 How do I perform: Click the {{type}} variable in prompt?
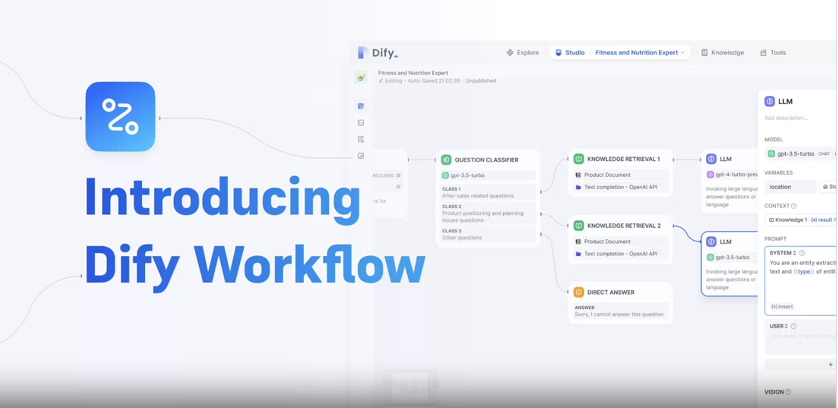(804, 272)
